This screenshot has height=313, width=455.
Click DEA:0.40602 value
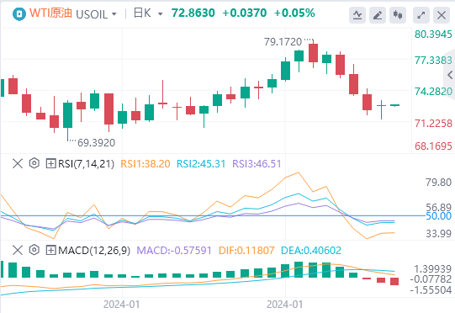pos(311,250)
